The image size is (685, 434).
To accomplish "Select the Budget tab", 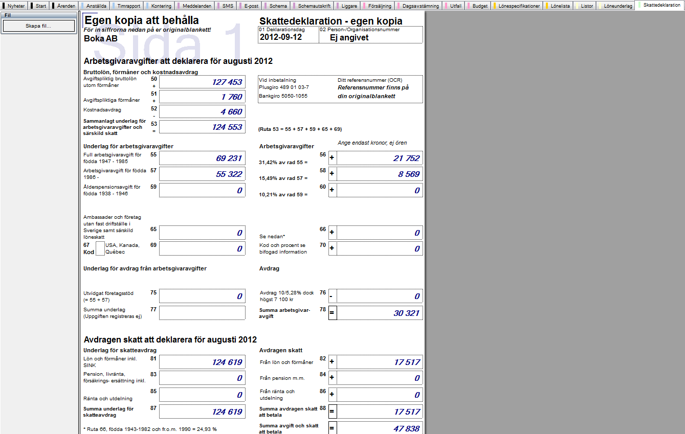I will pyautogui.click(x=478, y=6).
